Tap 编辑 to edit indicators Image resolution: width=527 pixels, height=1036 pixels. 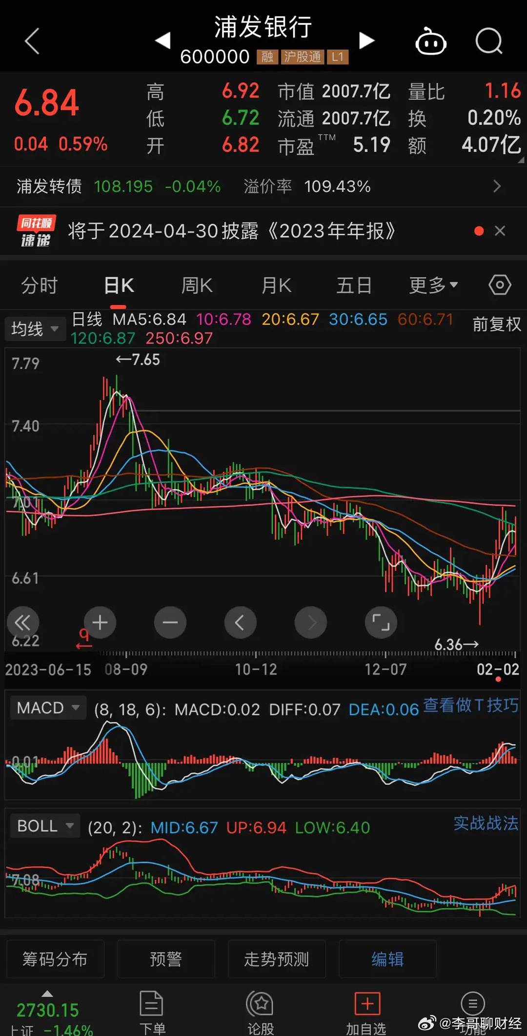click(x=387, y=959)
